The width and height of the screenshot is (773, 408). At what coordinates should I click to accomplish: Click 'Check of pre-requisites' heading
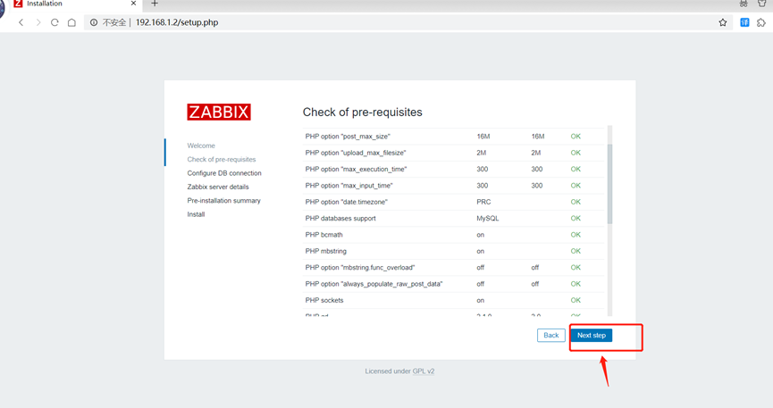tap(362, 112)
